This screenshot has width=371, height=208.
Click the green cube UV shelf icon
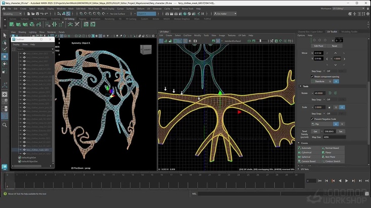point(32,24)
